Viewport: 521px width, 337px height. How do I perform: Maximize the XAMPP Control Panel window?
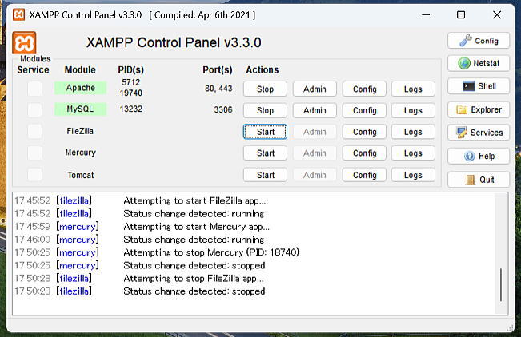(x=461, y=14)
